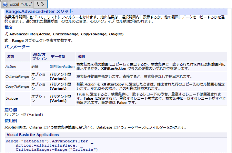The image size is (232, 153).
Task: Click the 必須/オプション column header
Action: click(x=40, y=57)
